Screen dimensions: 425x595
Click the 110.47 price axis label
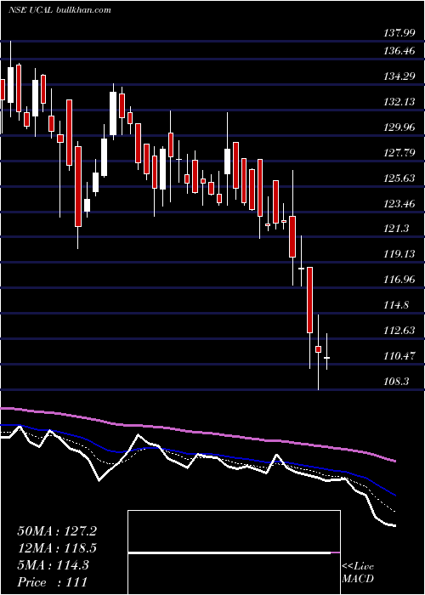(399, 356)
